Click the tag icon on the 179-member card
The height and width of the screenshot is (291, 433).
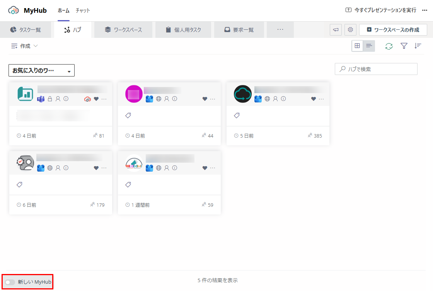point(19,184)
